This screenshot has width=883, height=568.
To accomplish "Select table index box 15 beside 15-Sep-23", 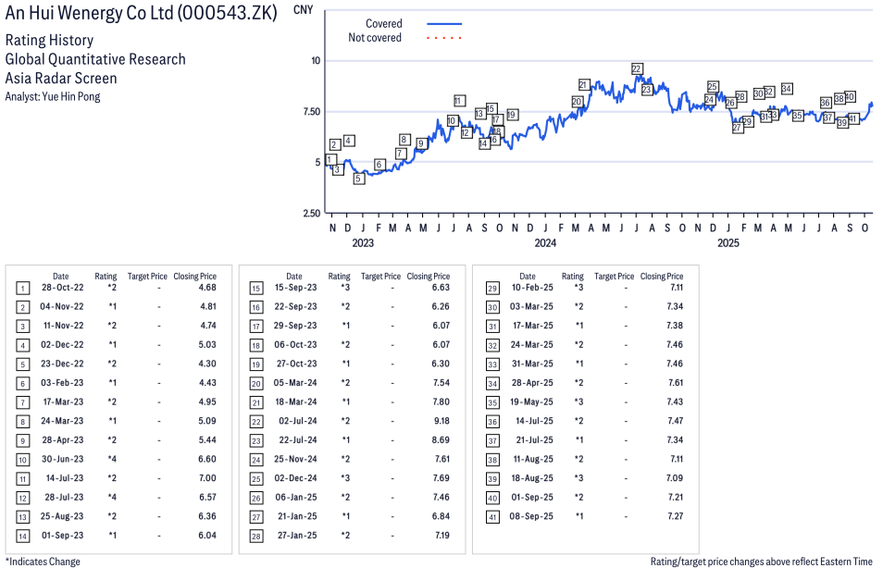I will 256,288.
